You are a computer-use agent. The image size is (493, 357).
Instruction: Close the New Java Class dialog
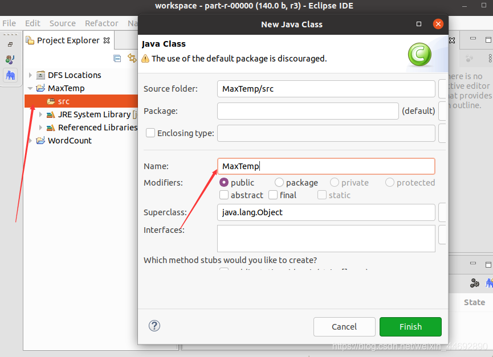coord(438,24)
